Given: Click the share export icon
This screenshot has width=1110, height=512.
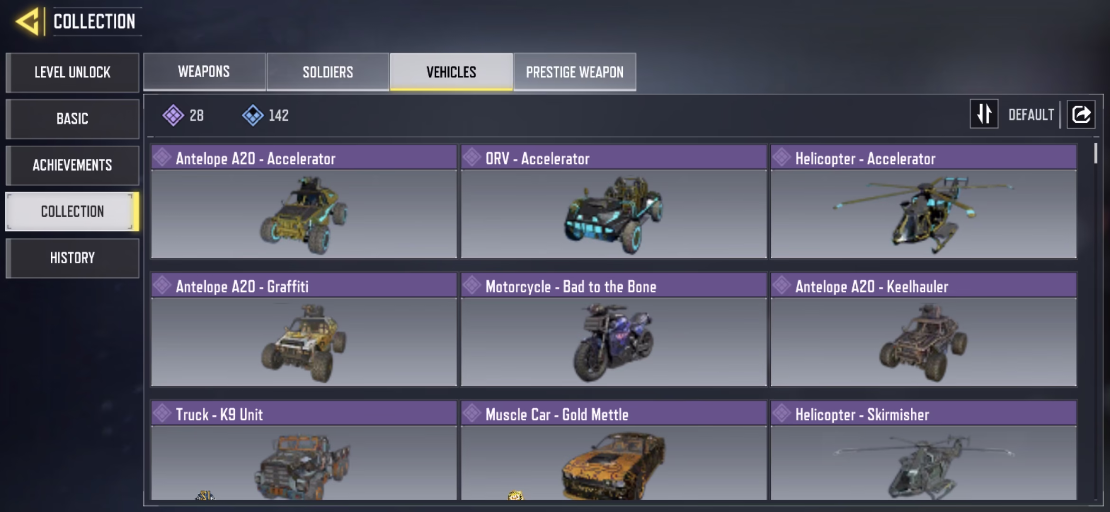Looking at the screenshot, I should pos(1081,114).
